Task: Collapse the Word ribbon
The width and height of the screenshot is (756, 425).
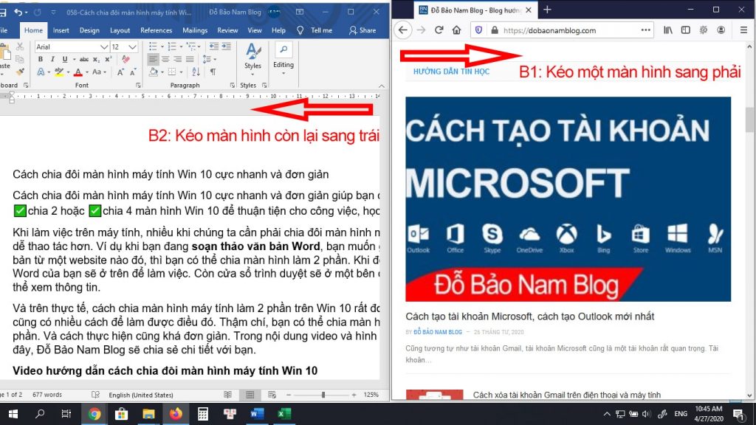Action: click(382, 86)
